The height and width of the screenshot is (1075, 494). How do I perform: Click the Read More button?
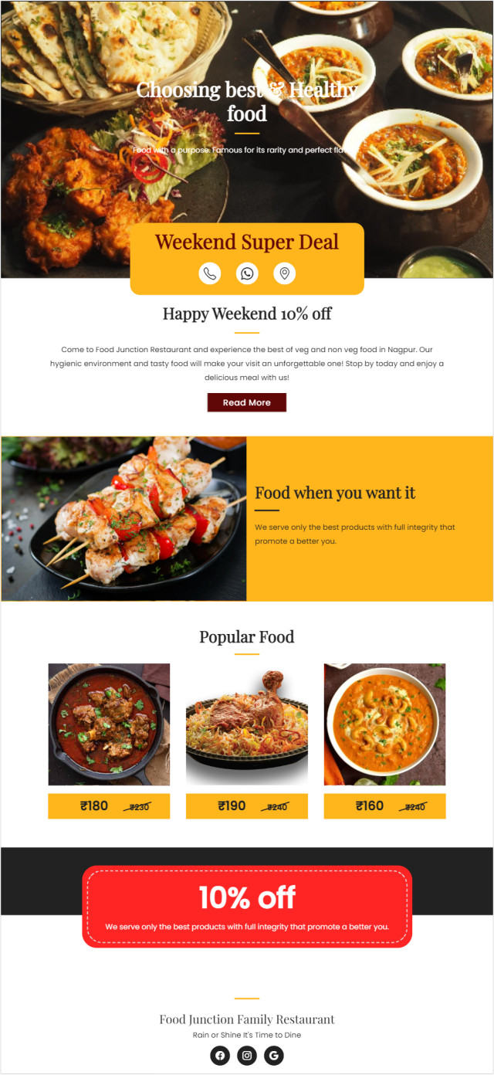247,402
